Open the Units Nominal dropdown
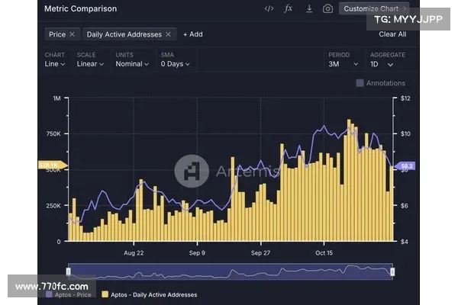 click(132, 64)
